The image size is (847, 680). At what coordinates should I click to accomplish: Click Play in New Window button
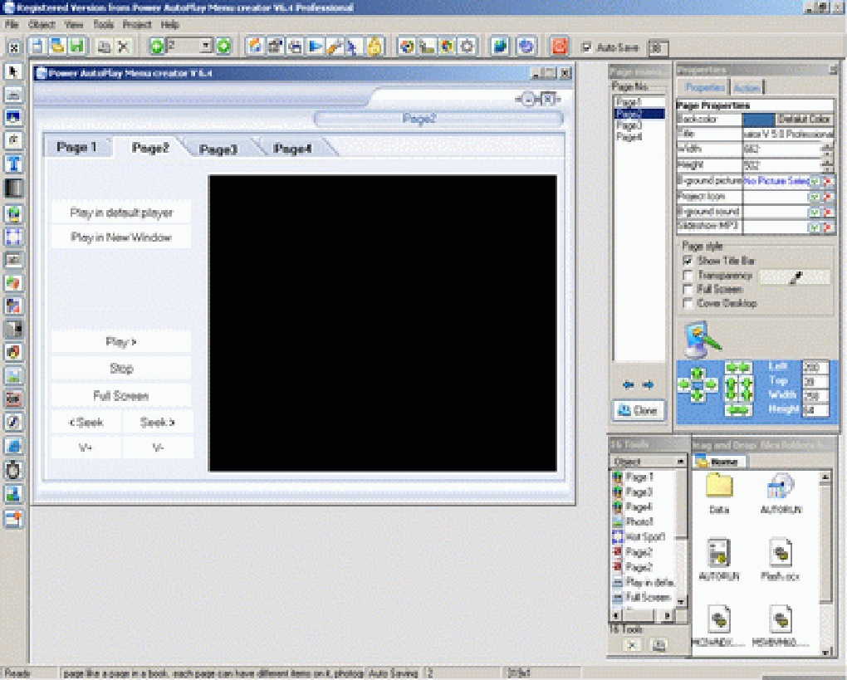(121, 237)
